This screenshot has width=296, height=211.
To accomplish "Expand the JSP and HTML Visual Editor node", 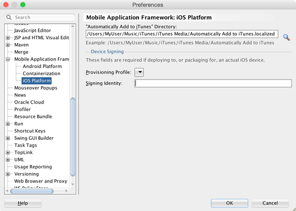I will 8,37.
